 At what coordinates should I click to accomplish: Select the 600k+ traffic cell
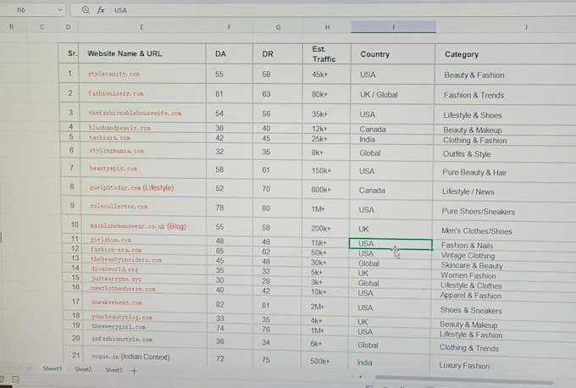click(x=325, y=190)
